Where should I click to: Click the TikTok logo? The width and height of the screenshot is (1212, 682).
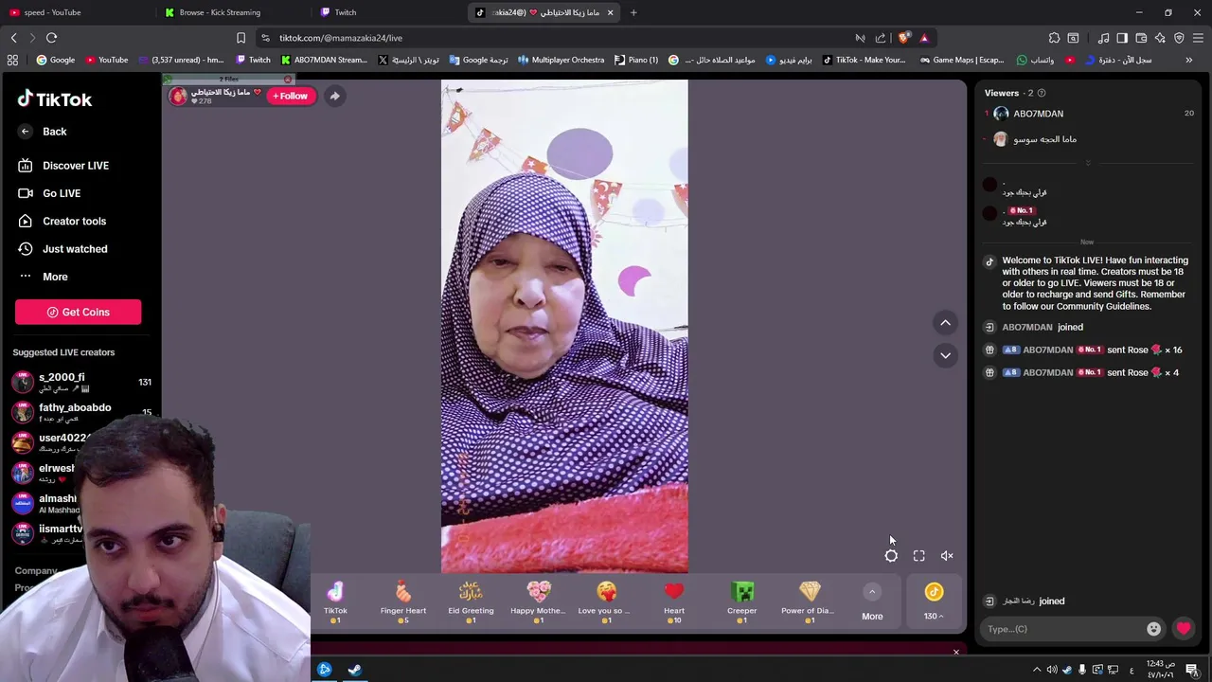54,99
